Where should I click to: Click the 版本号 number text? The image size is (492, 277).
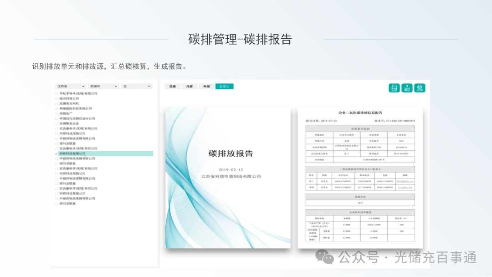[395, 121]
